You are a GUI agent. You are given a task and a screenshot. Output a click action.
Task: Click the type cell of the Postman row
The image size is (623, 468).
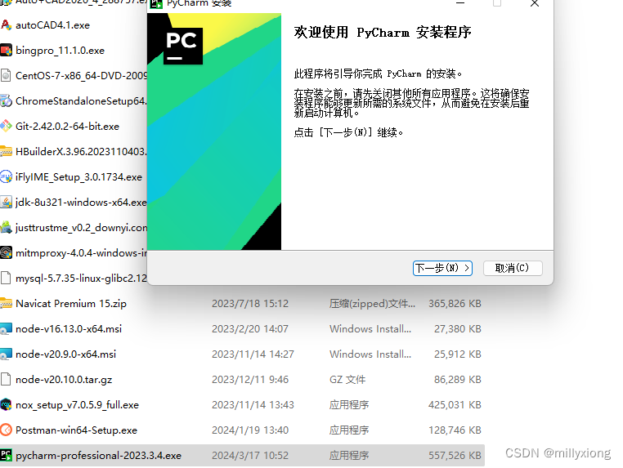(349, 430)
